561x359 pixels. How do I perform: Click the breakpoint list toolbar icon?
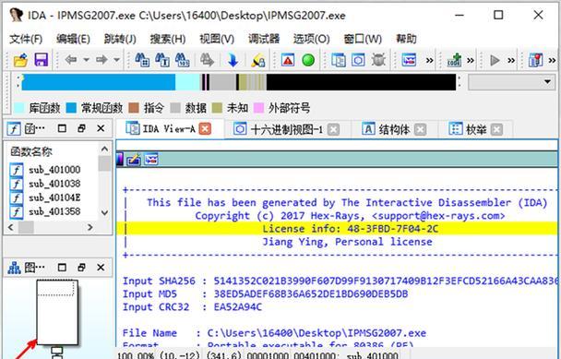(535, 60)
